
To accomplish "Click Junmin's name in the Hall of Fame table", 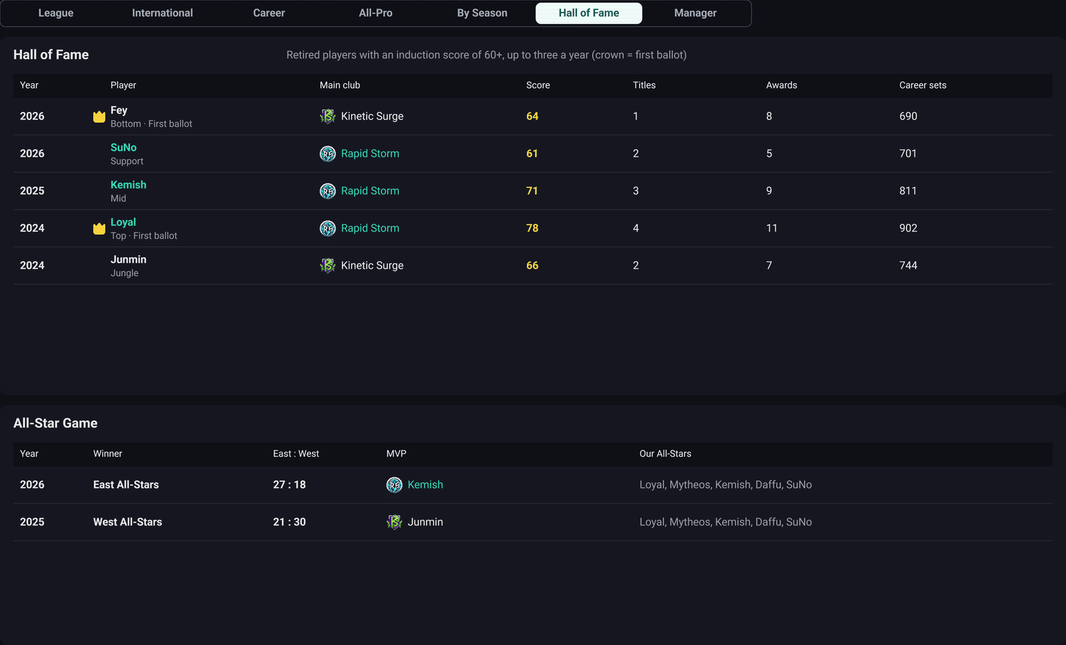I will [129, 259].
